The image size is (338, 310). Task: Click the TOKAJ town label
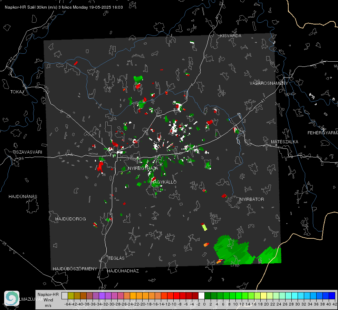pos(17,92)
